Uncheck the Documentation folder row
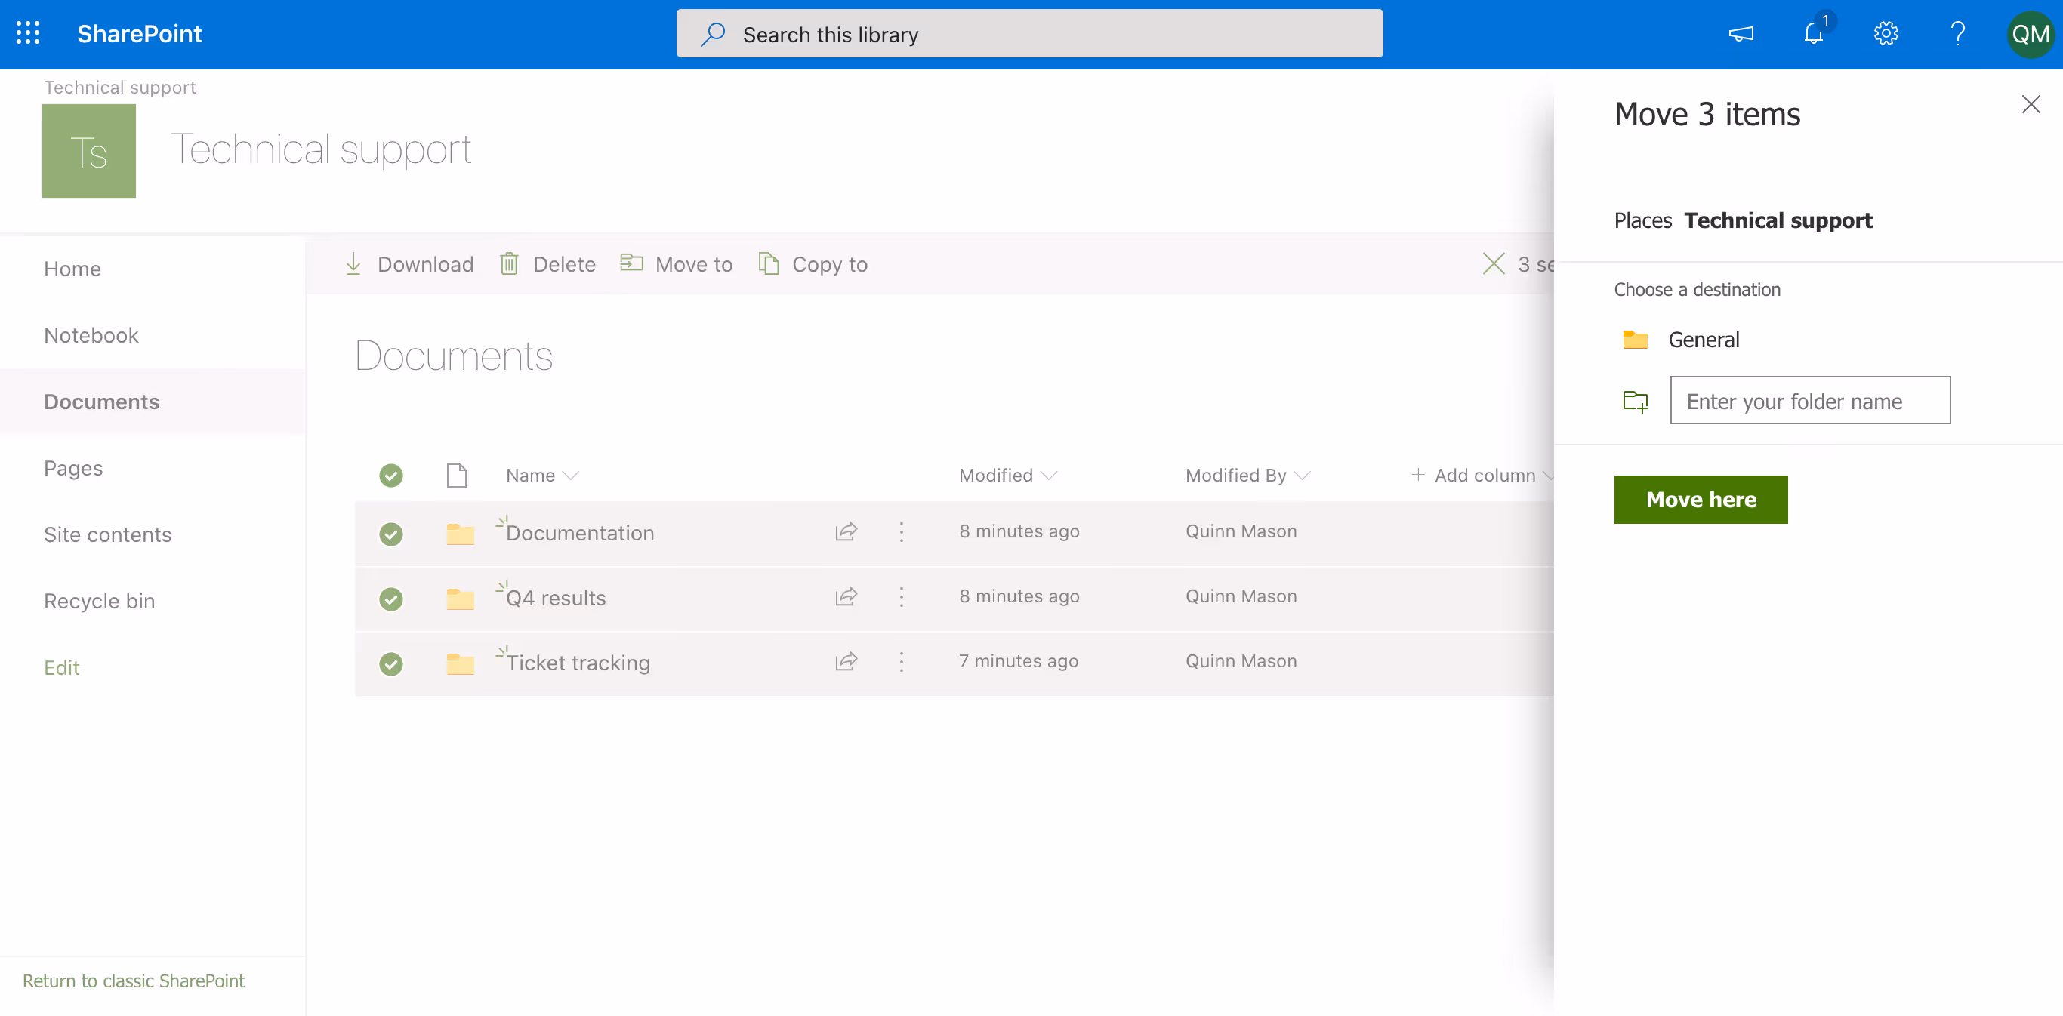Screen dimensions: 2063x1016 click(x=391, y=534)
